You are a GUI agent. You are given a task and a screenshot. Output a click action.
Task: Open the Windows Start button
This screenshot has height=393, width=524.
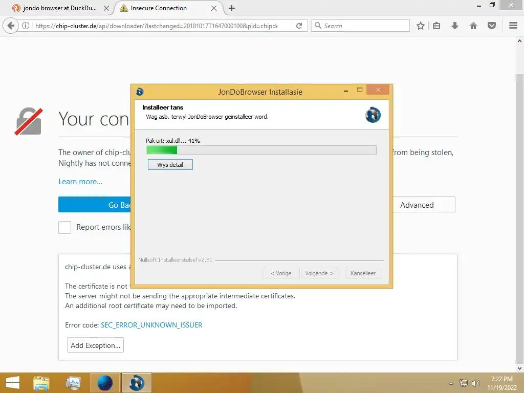point(13,383)
